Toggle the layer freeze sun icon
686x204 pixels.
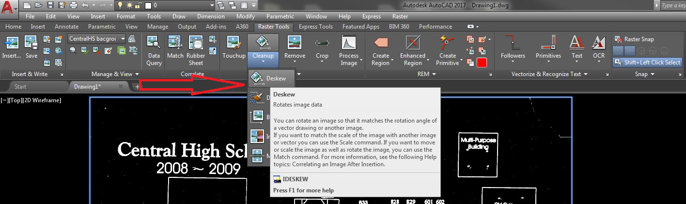[128, 6]
